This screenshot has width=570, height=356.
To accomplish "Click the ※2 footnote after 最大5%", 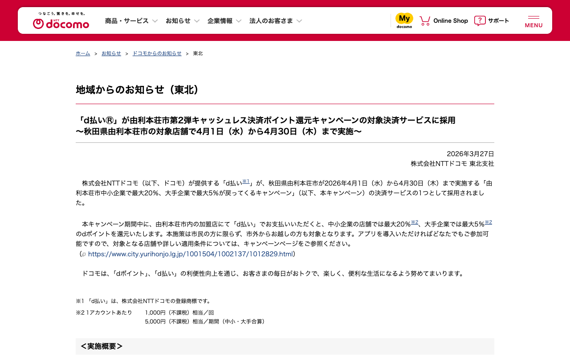I will [x=489, y=222].
